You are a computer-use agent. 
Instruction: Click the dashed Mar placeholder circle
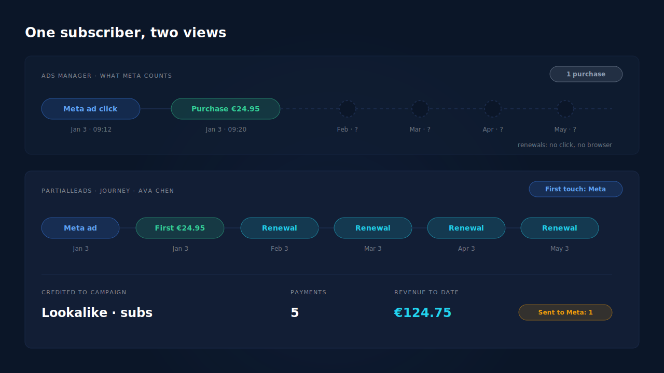pyautogui.click(x=420, y=109)
